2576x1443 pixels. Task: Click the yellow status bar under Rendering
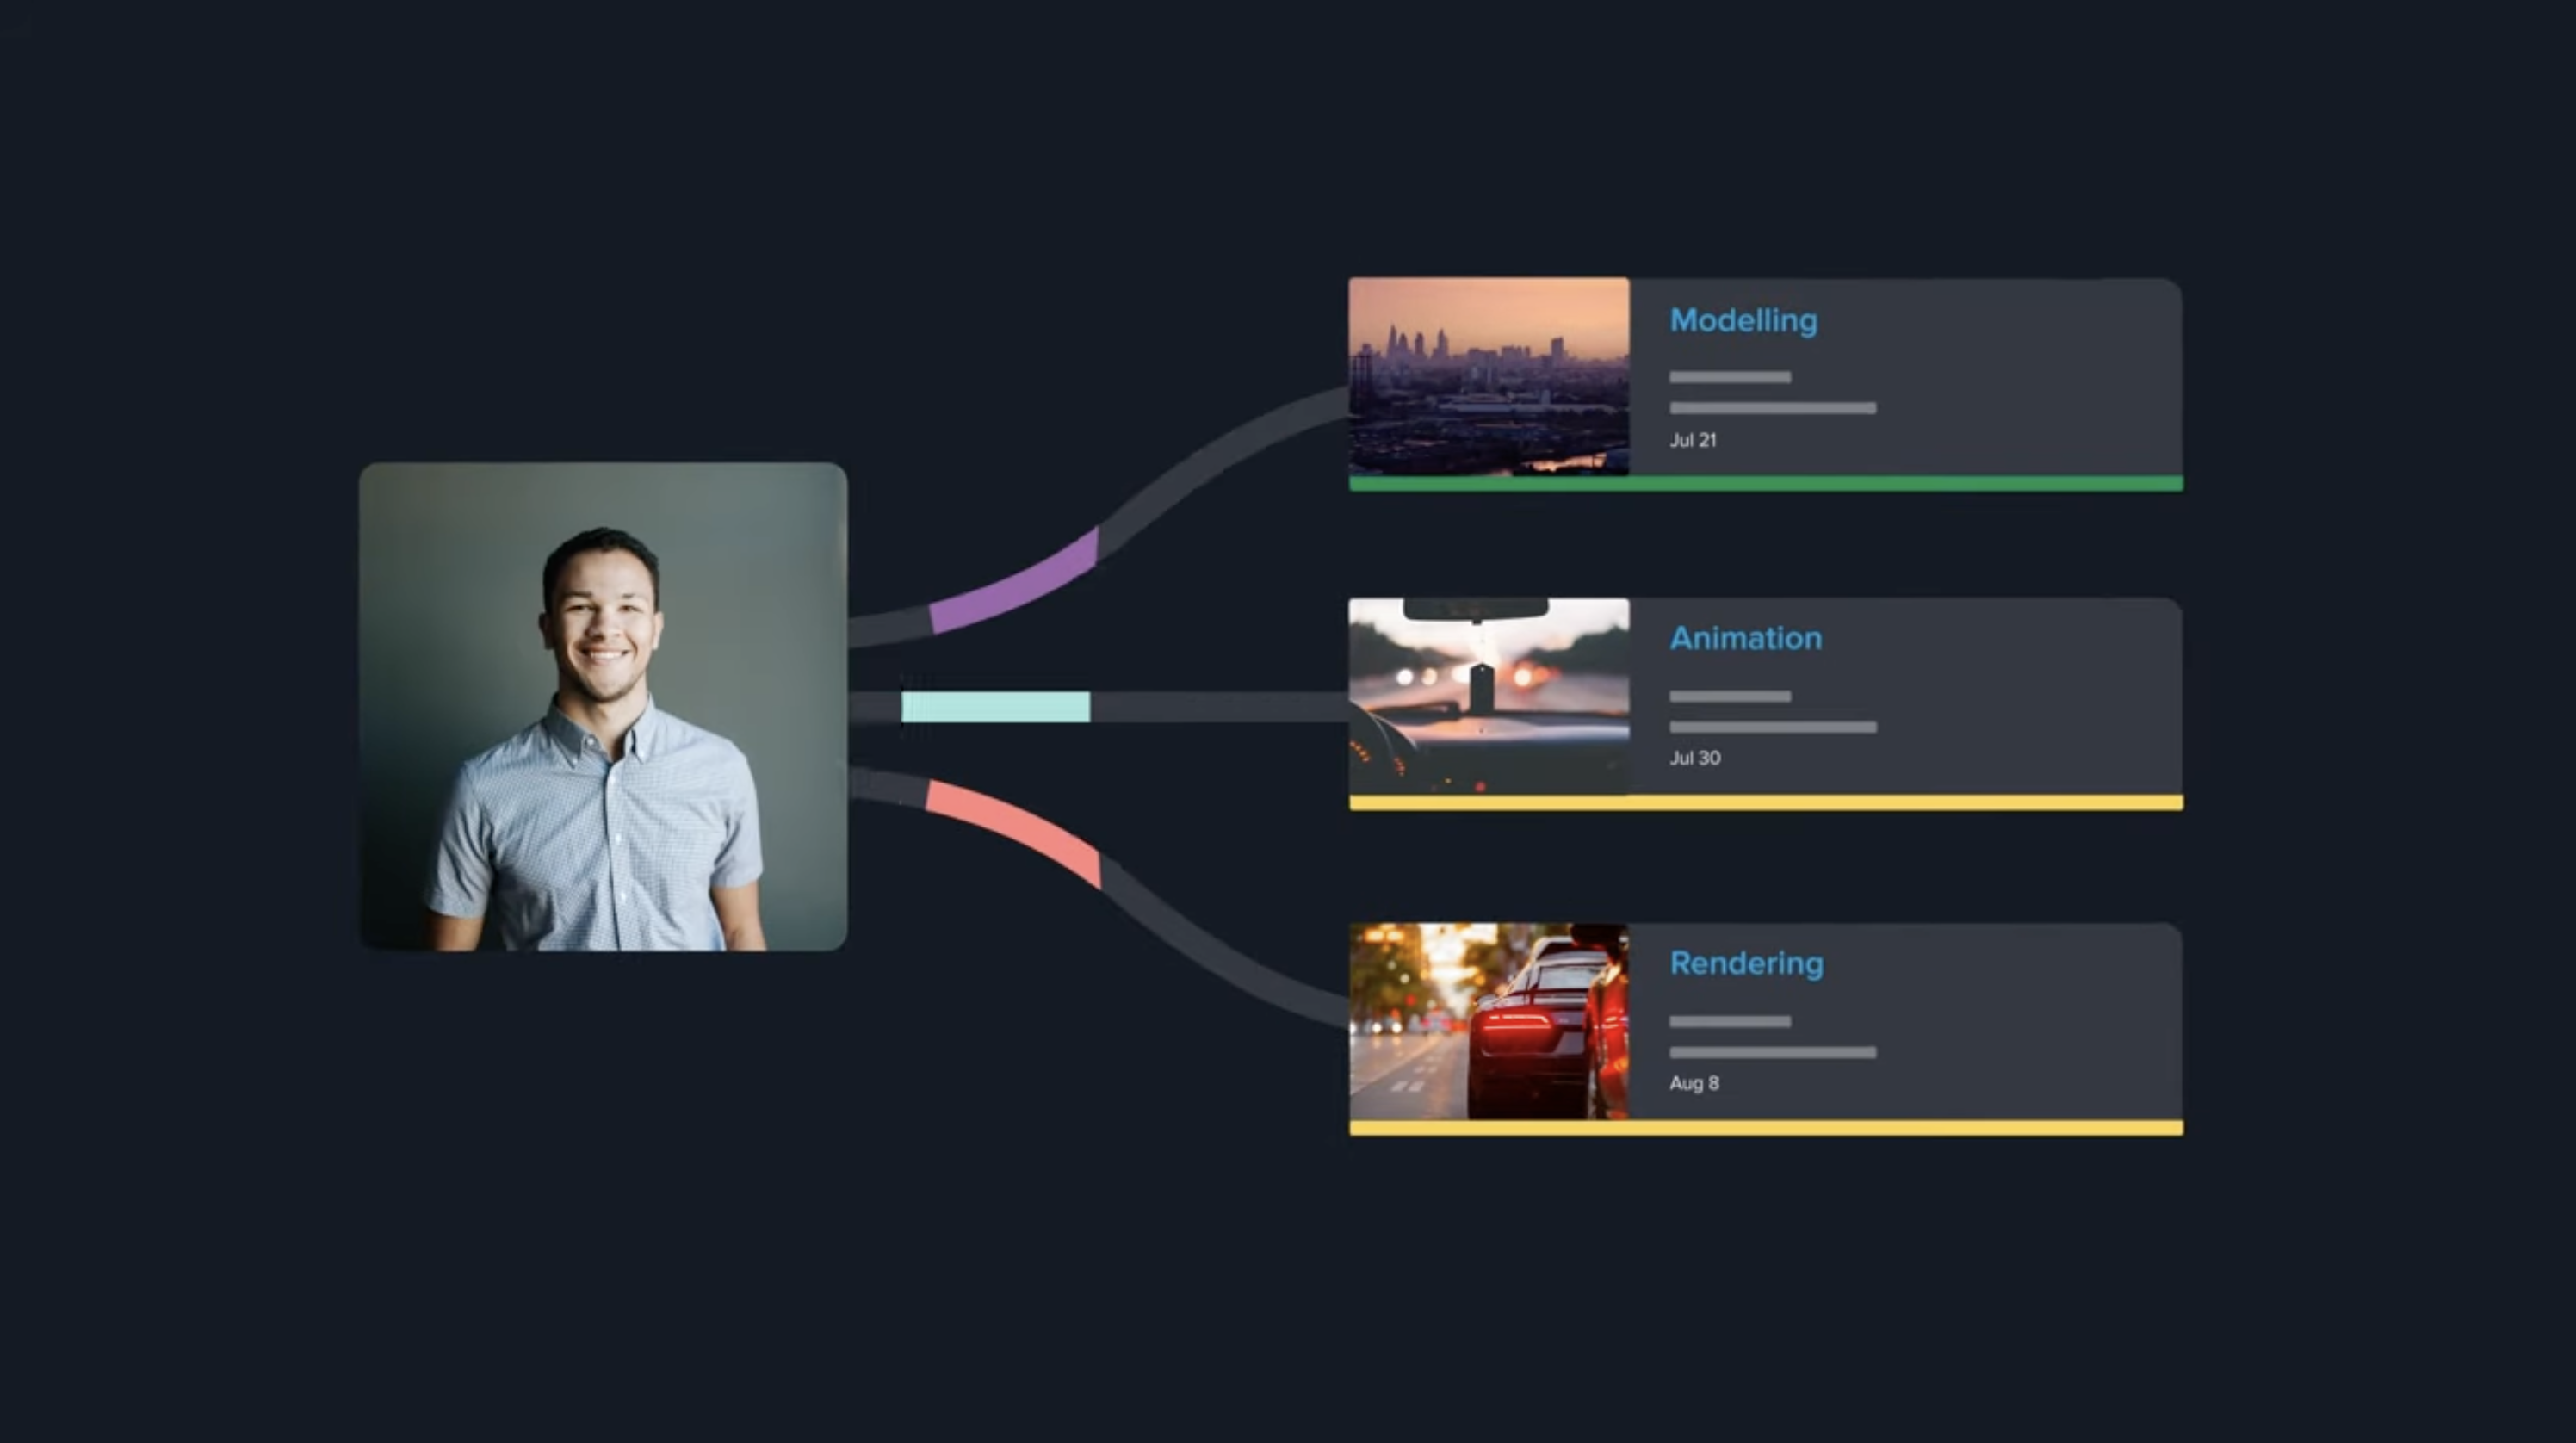click(1765, 1128)
